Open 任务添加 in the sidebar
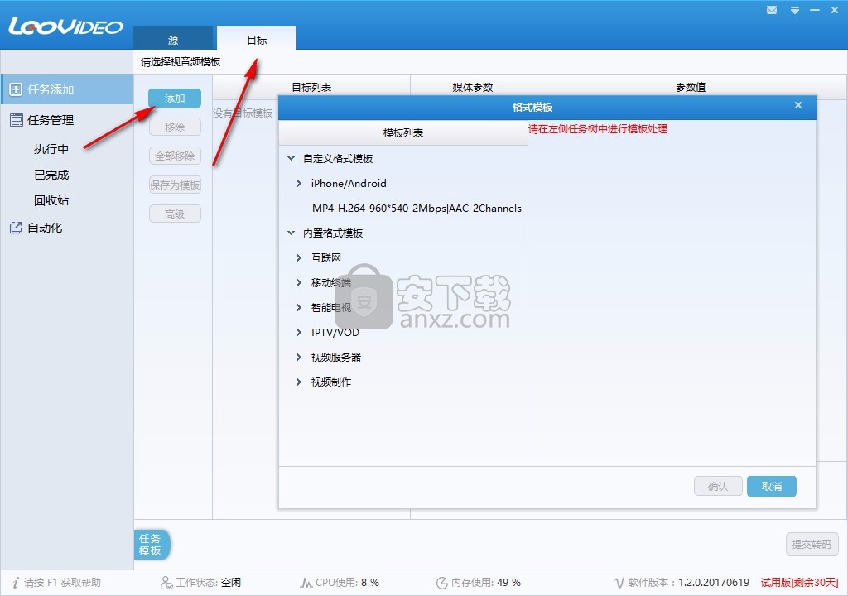The width and height of the screenshot is (848, 596). pyautogui.click(x=67, y=89)
